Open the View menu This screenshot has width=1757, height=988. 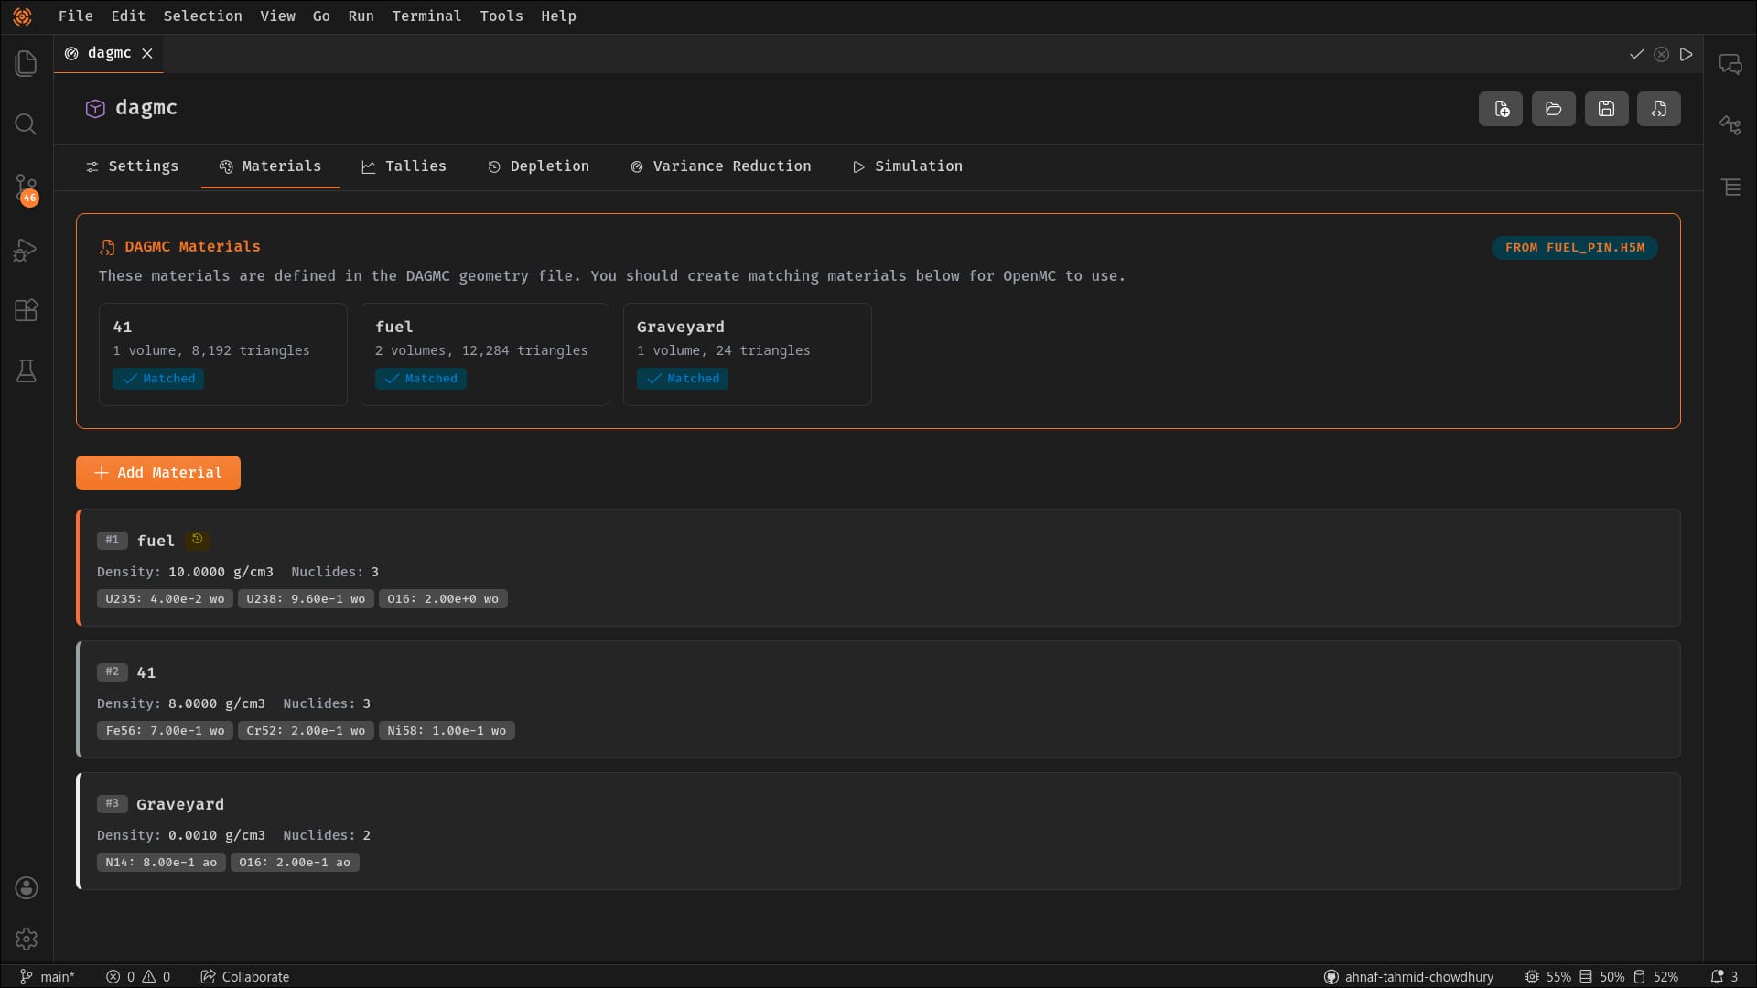tap(277, 16)
